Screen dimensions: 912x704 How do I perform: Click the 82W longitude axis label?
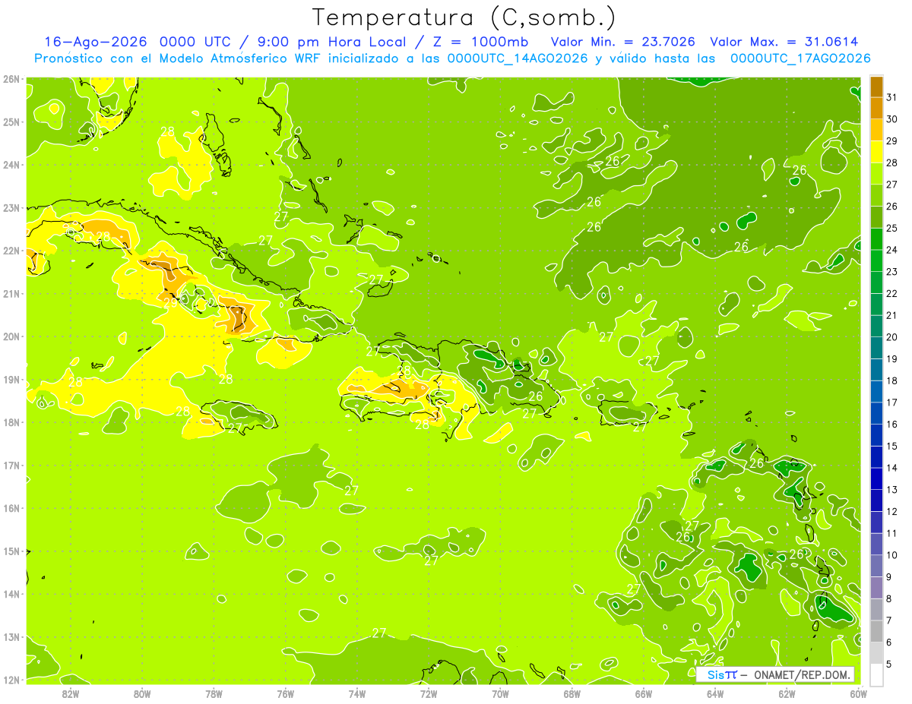pyautogui.click(x=70, y=694)
